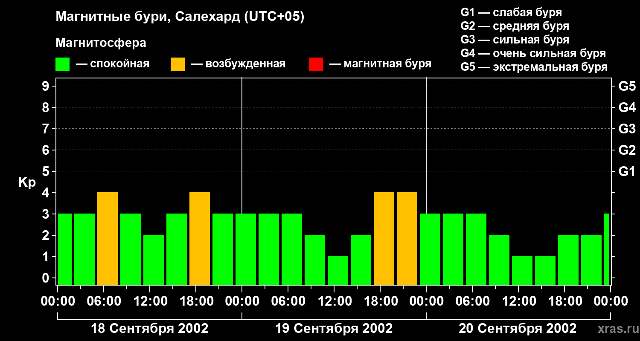
Task: Click the 'G2 — средняя буря' legend line
Action: (515, 26)
